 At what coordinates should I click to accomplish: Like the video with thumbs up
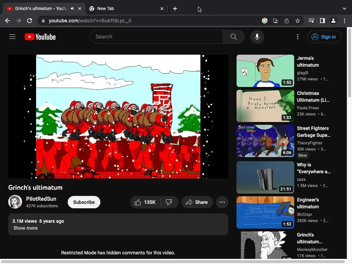click(x=145, y=202)
